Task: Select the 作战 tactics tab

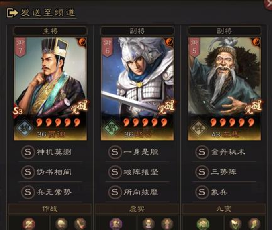Action: click(50, 209)
